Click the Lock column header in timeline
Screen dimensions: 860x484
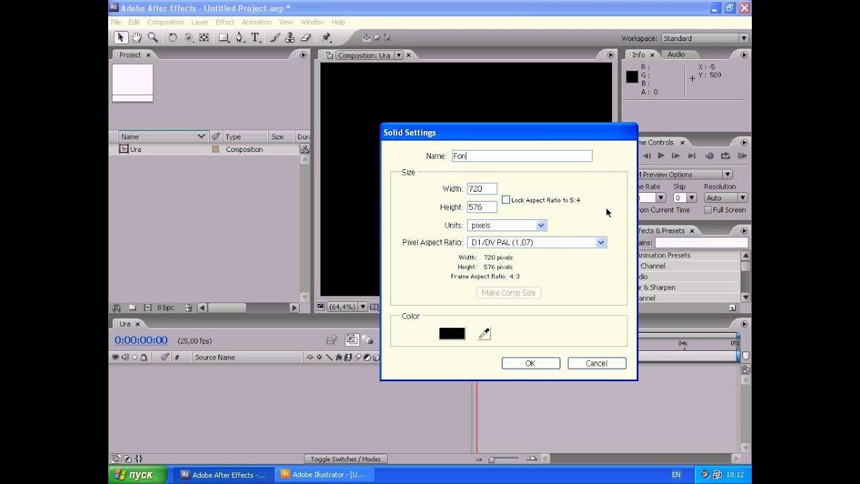click(143, 358)
